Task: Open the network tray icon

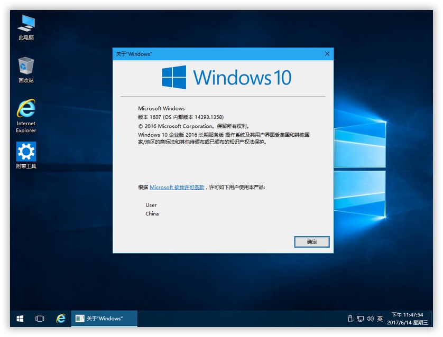Action: (360, 319)
